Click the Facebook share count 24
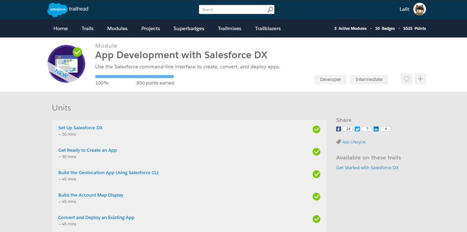 coord(348,129)
